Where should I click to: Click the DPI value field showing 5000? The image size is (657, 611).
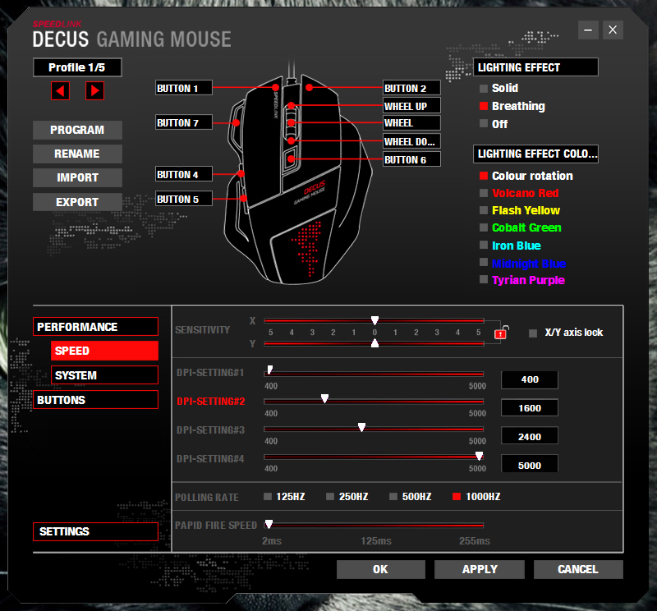[x=530, y=465]
